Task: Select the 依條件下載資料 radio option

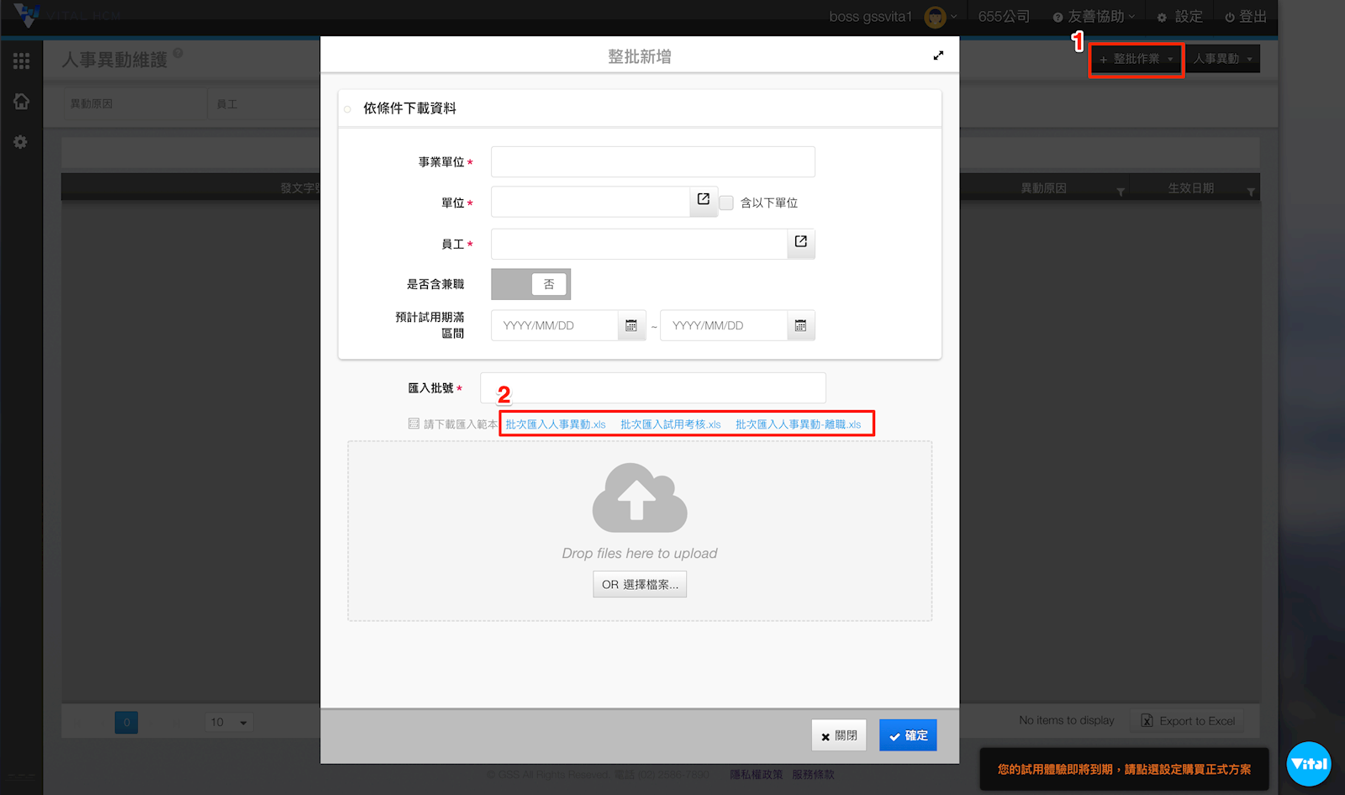Action: pyautogui.click(x=348, y=109)
